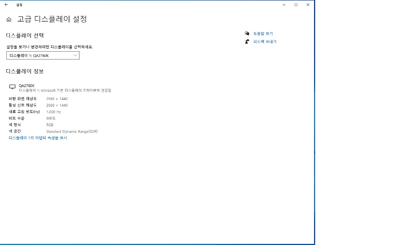Screen dimensions: 402x245
Task: Click the QA2760K monitor name text
Action: click(27, 86)
